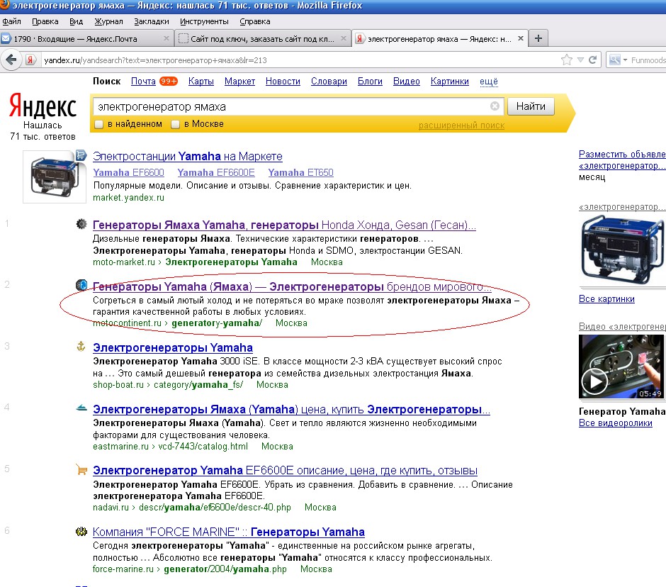Click the motocontinent.ru globe favicon
This screenshot has height=587, width=666.
click(x=81, y=285)
